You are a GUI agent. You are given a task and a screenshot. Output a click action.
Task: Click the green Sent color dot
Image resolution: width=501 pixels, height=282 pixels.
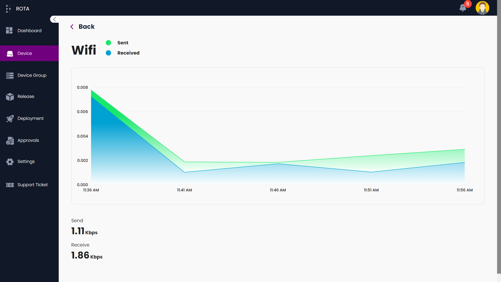[x=109, y=43]
